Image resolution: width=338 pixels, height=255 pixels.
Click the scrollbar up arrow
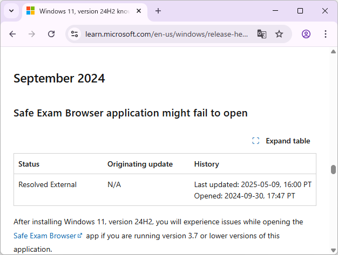coord(333,51)
